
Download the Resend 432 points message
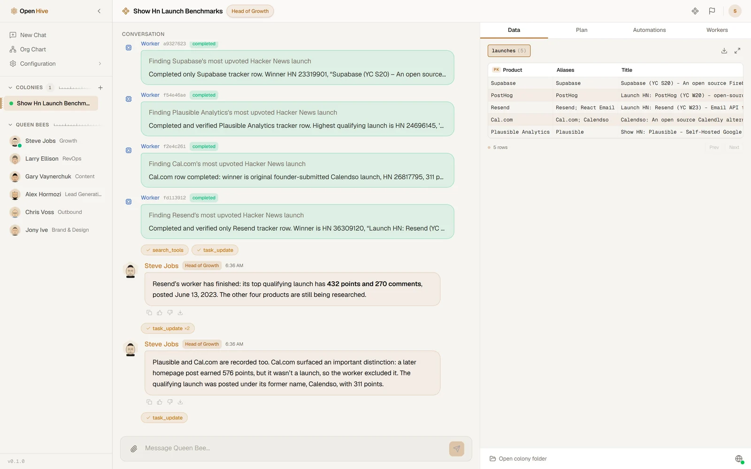(x=180, y=313)
